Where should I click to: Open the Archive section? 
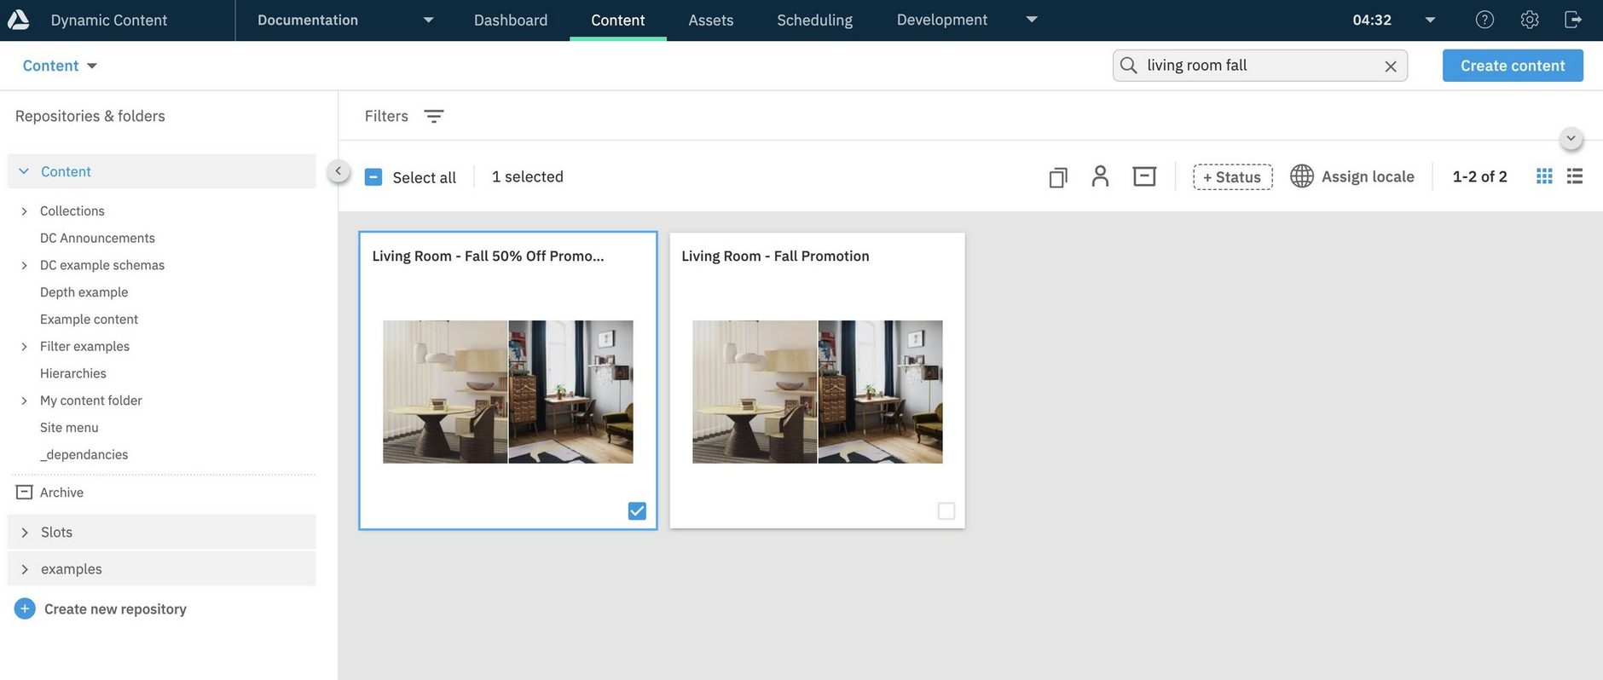tap(61, 493)
